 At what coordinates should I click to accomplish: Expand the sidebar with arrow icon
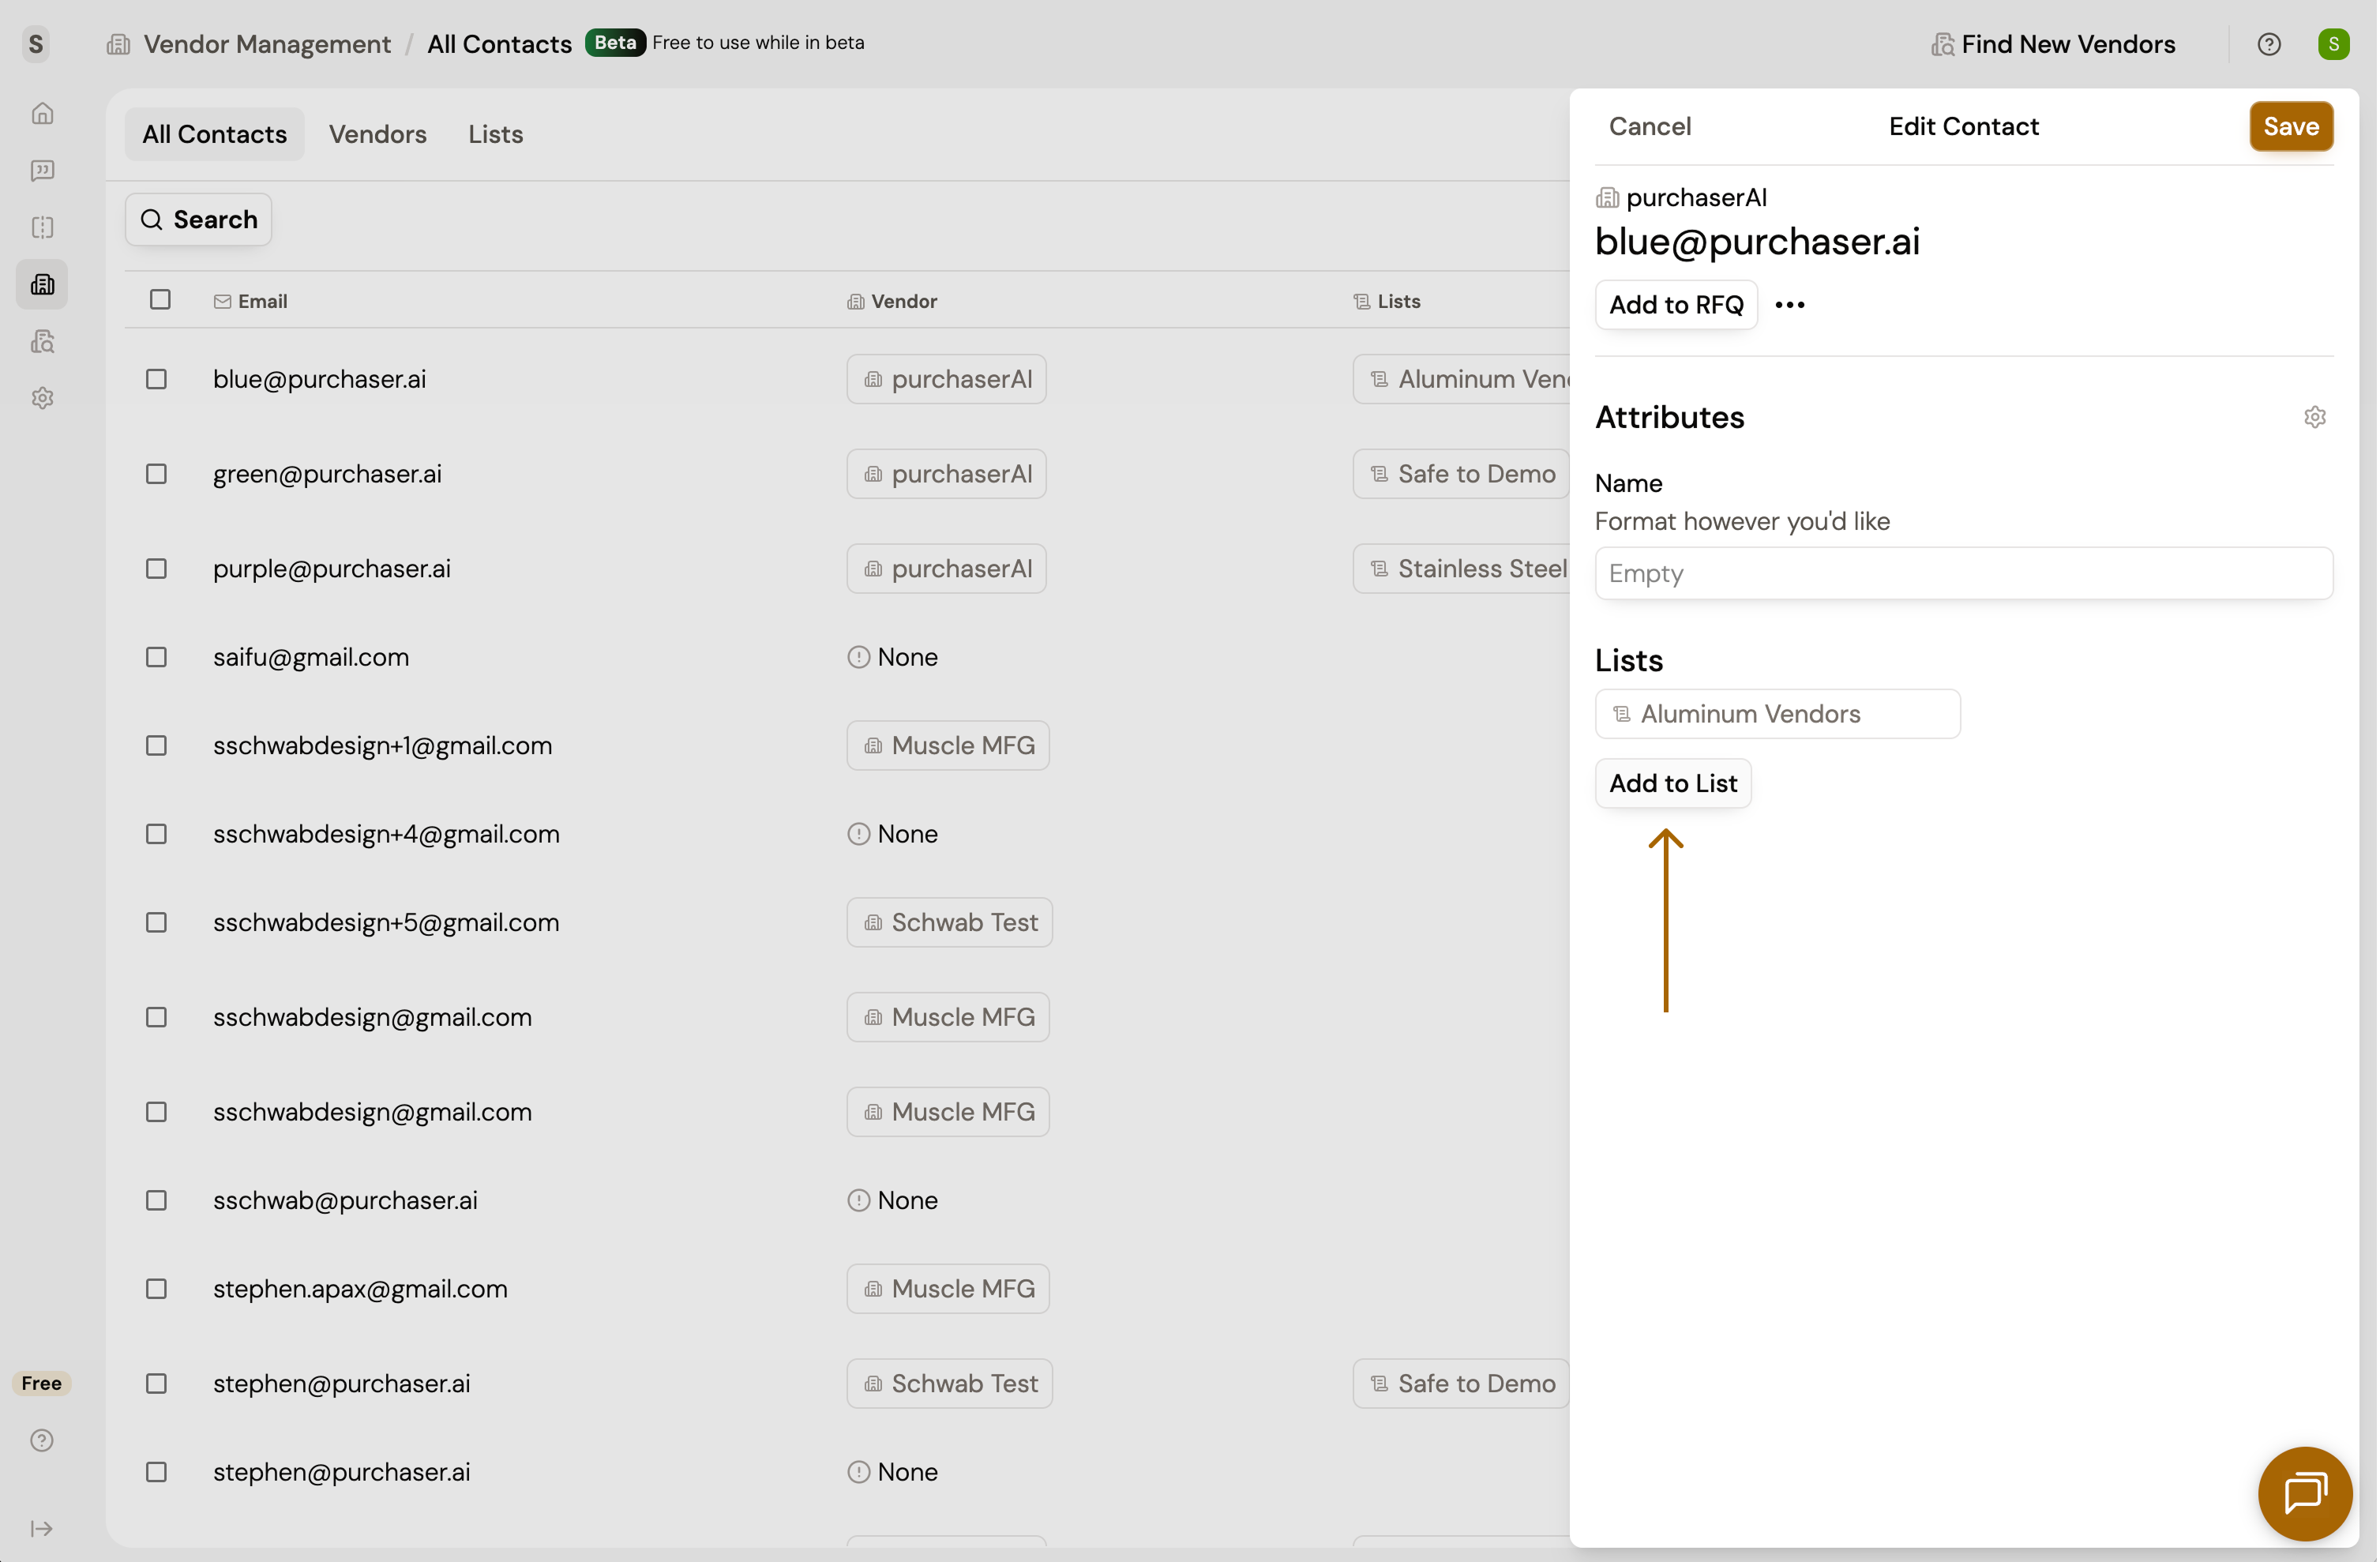42,1529
